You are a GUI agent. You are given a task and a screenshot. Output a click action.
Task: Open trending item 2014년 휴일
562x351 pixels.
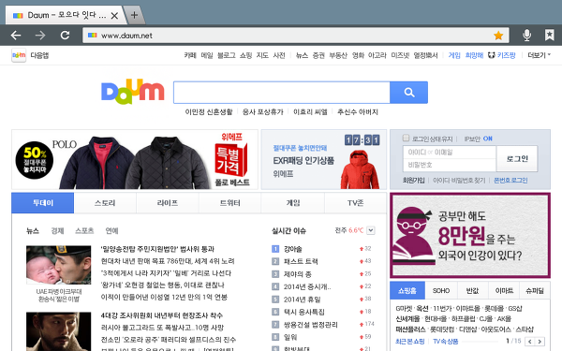[303, 300]
